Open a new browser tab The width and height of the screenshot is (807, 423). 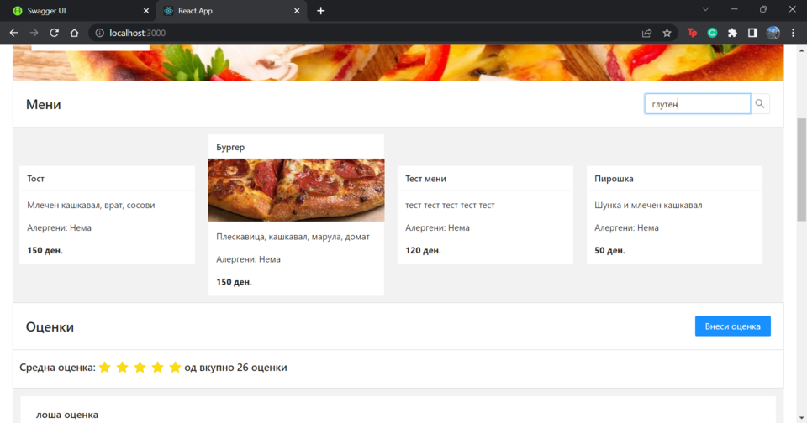320,11
